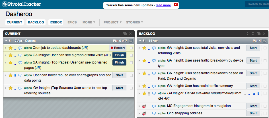The height and width of the screenshot is (118, 269).
Task: Open the MORE dropdown menu
Action: click(x=89, y=22)
